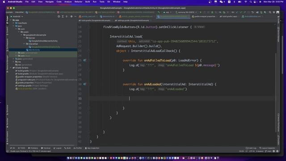
Task: Expand the res folder
Action: click(x=13, y=62)
